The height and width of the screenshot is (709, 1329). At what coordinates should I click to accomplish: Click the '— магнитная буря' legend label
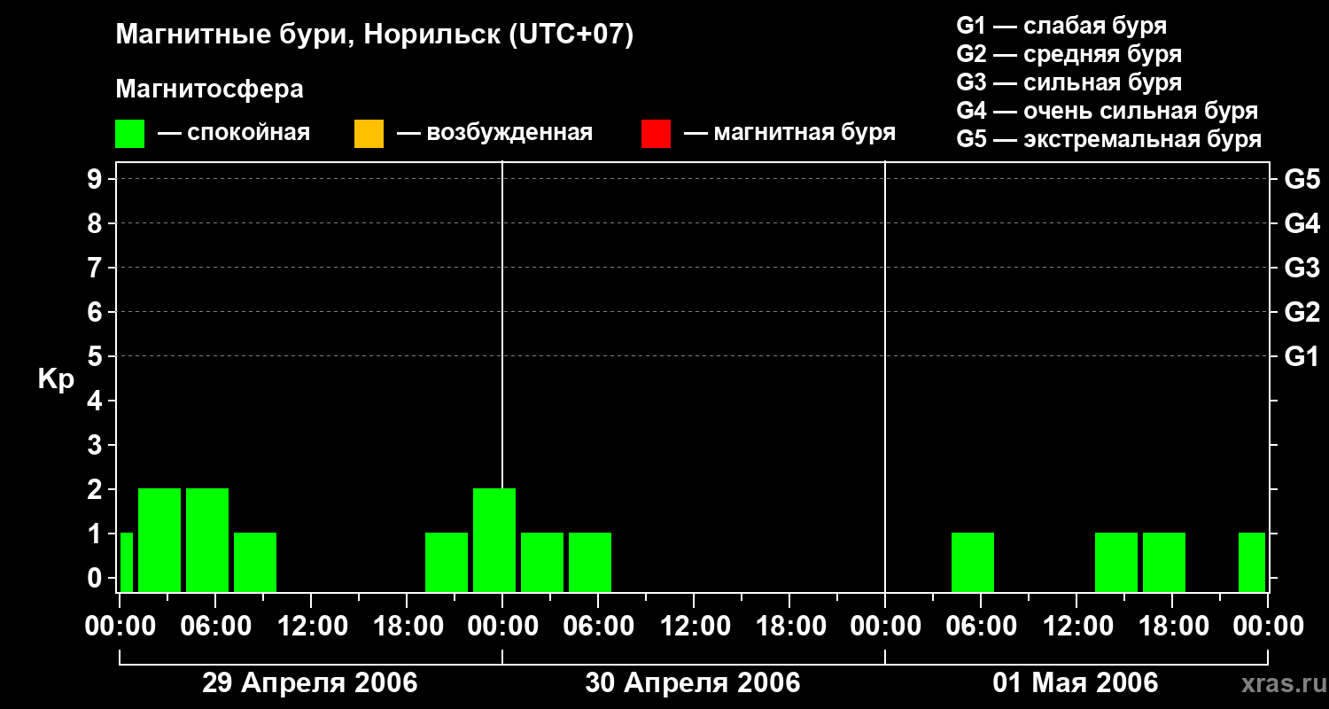pyautogui.click(x=790, y=134)
